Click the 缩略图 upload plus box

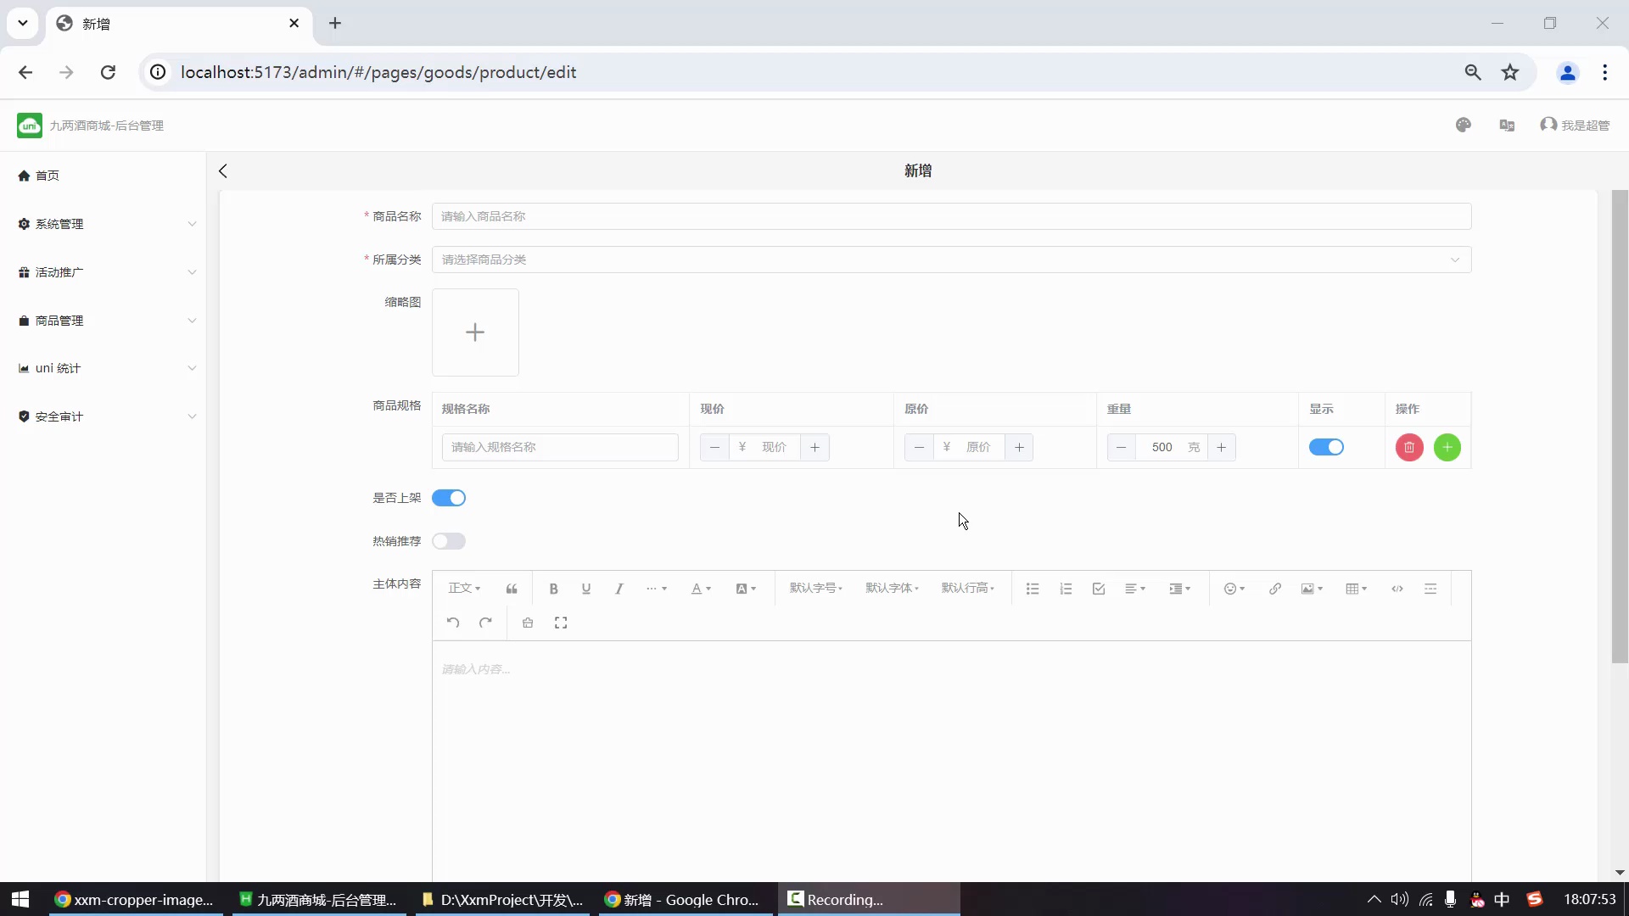pos(475,332)
